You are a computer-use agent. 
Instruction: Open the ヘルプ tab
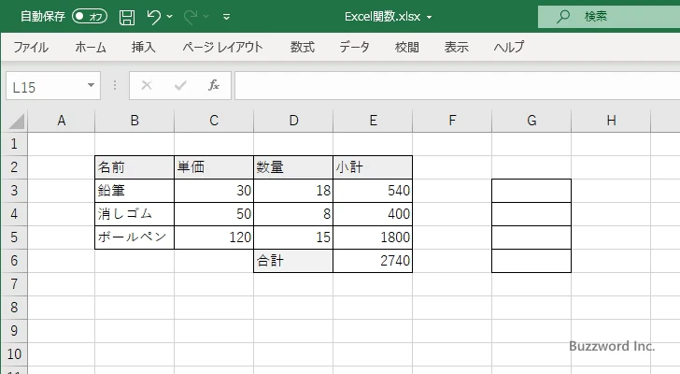click(x=509, y=47)
